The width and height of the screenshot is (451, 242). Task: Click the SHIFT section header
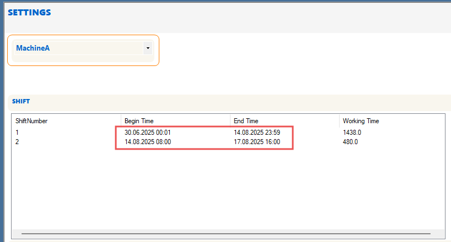pos(21,102)
